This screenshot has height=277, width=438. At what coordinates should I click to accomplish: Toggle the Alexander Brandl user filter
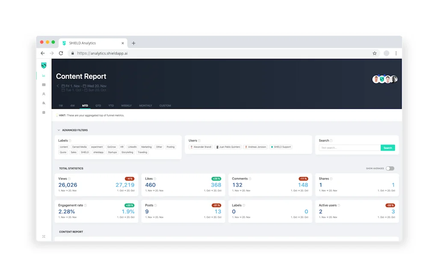pyautogui.click(x=201, y=147)
